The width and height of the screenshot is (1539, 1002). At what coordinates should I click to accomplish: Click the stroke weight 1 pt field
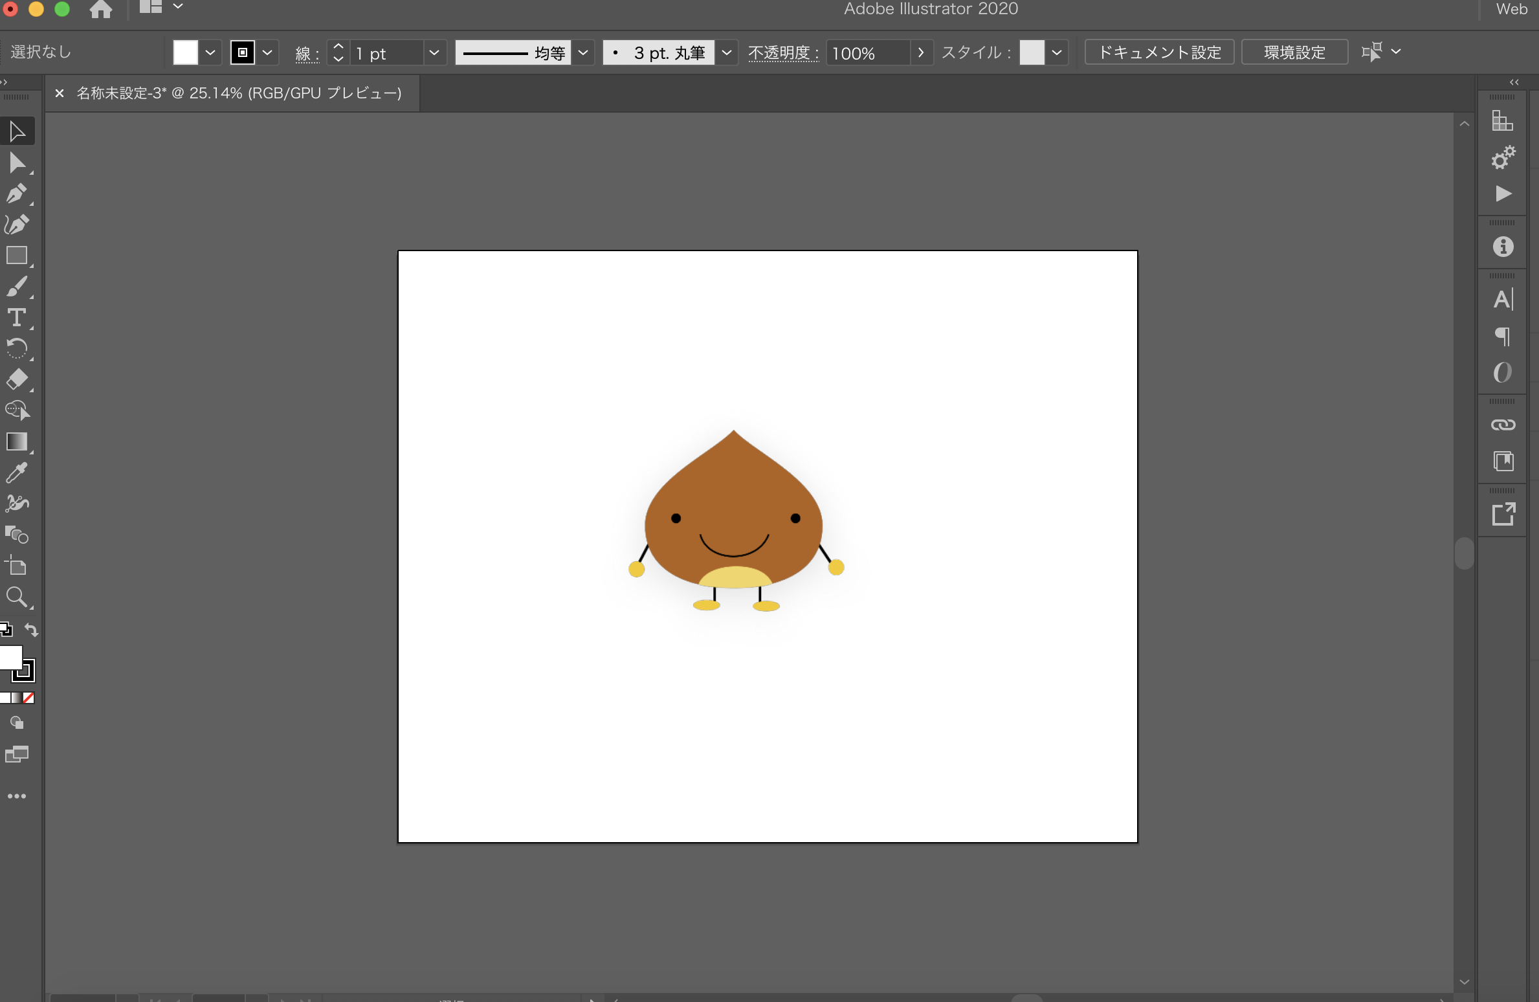point(387,53)
